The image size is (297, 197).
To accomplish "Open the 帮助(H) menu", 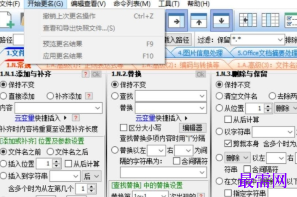I will (198, 4).
